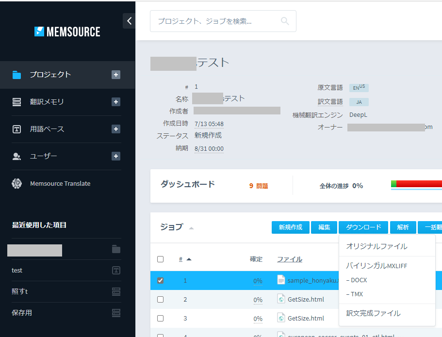Click the 編集 button
Image resolution: width=442 pixels, height=337 pixels.
324,227
